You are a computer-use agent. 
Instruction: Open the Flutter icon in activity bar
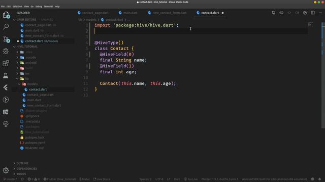(6, 87)
